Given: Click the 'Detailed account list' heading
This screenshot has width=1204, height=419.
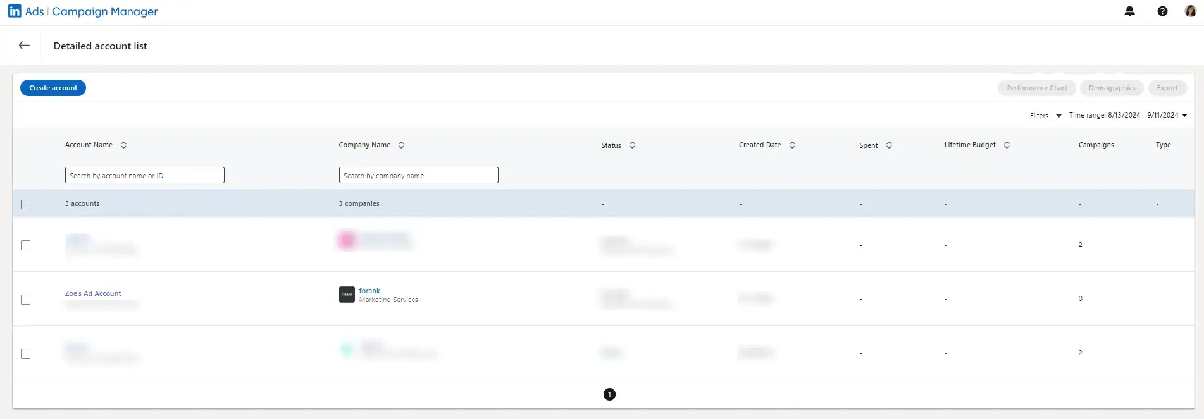Looking at the screenshot, I should pos(100,46).
